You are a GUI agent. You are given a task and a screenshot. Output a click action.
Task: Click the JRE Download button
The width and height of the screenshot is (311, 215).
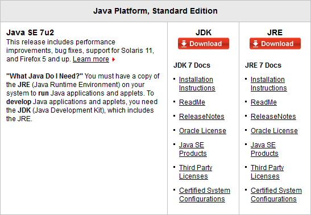tap(275, 43)
